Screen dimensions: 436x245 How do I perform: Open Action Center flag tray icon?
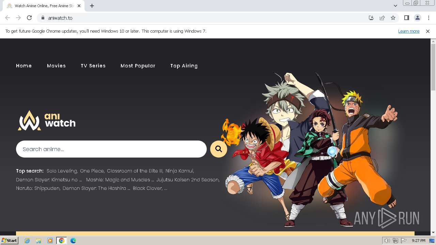click(x=404, y=241)
